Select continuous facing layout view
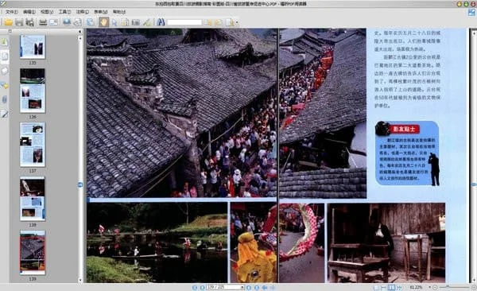Viewport: 477px width, 291px height. tap(399, 287)
